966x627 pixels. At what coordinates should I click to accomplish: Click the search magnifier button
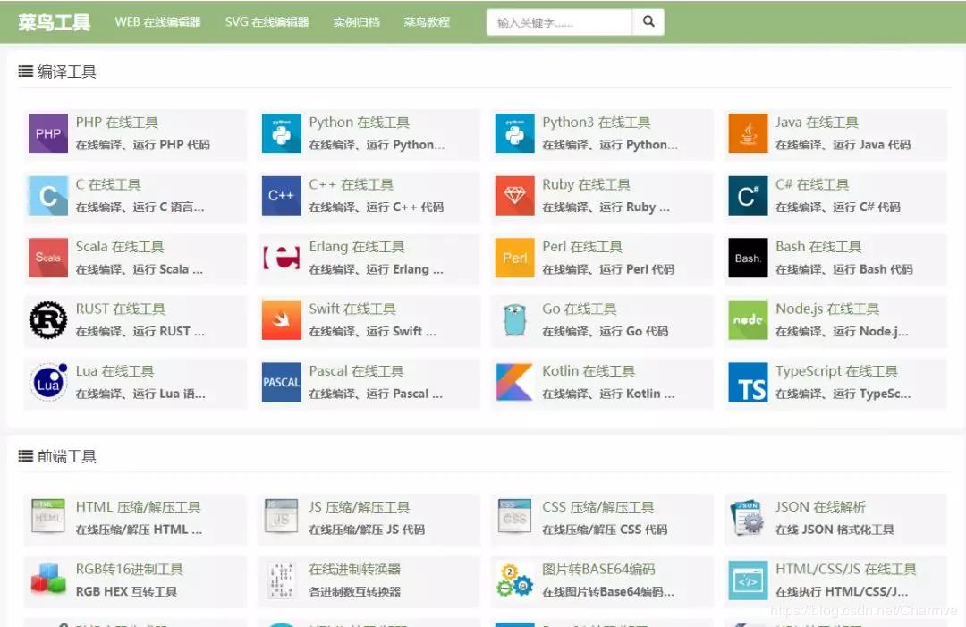[648, 22]
